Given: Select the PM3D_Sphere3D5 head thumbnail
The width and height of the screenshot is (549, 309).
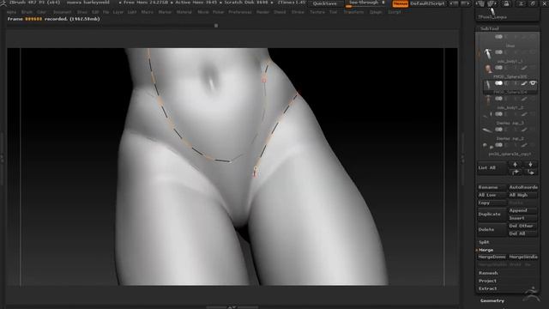Looking at the screenshot, I should (x=488, y=69).
